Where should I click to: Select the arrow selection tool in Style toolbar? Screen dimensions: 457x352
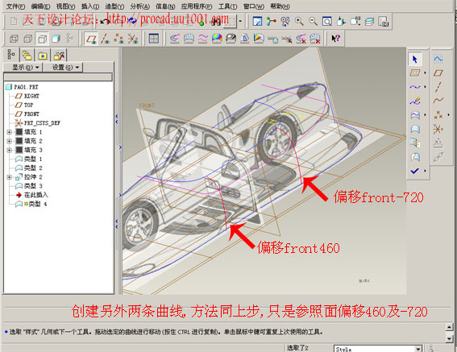pyautogui.click(x=415, y=59)
